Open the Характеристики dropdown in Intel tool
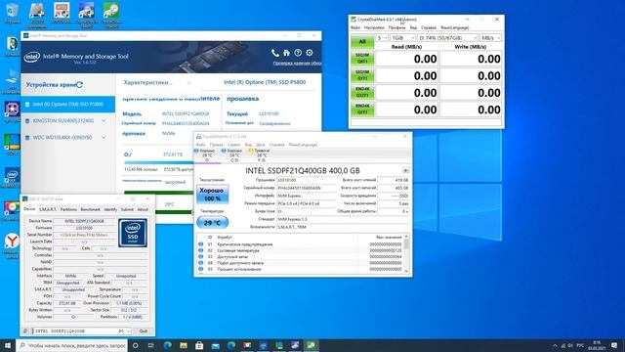This screenshot has width=625, height=352. point(157,82)
